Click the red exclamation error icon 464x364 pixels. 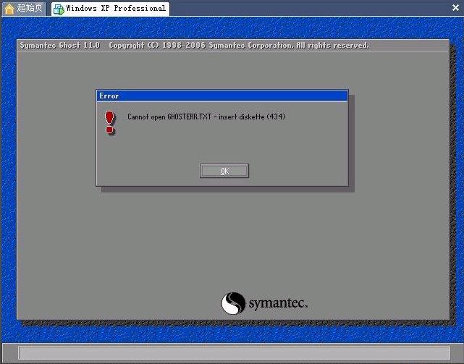click(x=109, y=122)
